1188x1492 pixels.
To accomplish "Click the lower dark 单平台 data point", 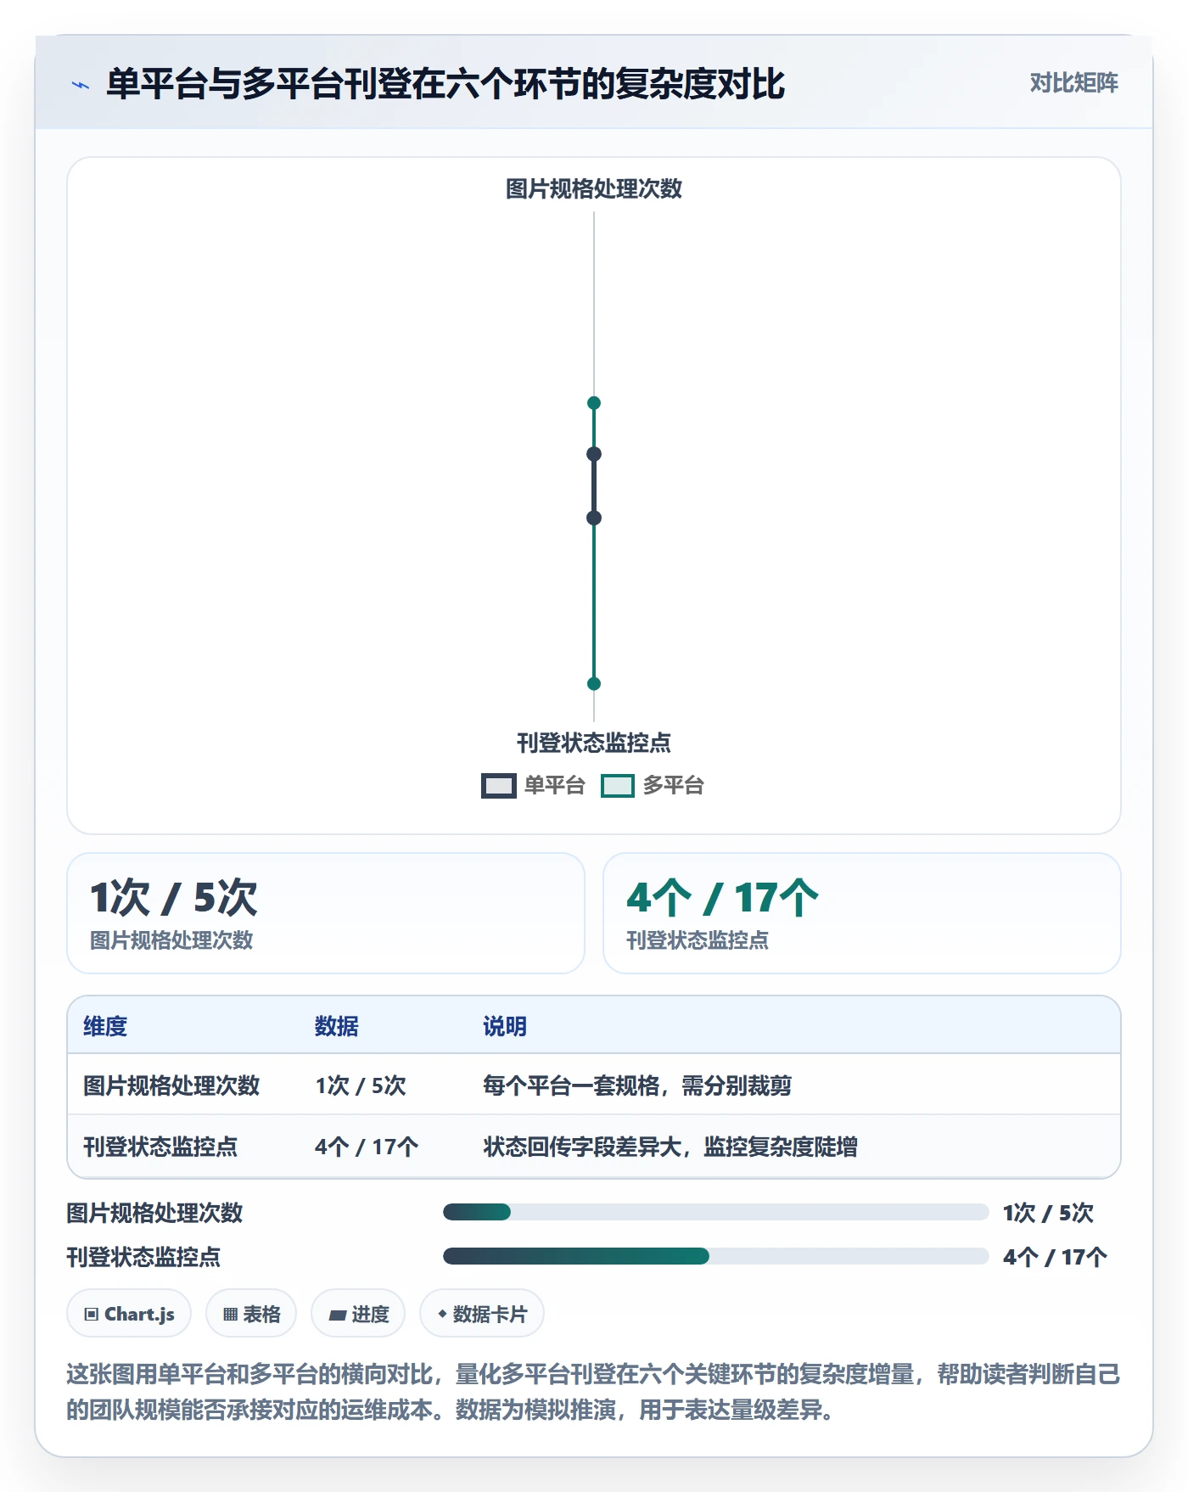I will [x=594, y=518].
